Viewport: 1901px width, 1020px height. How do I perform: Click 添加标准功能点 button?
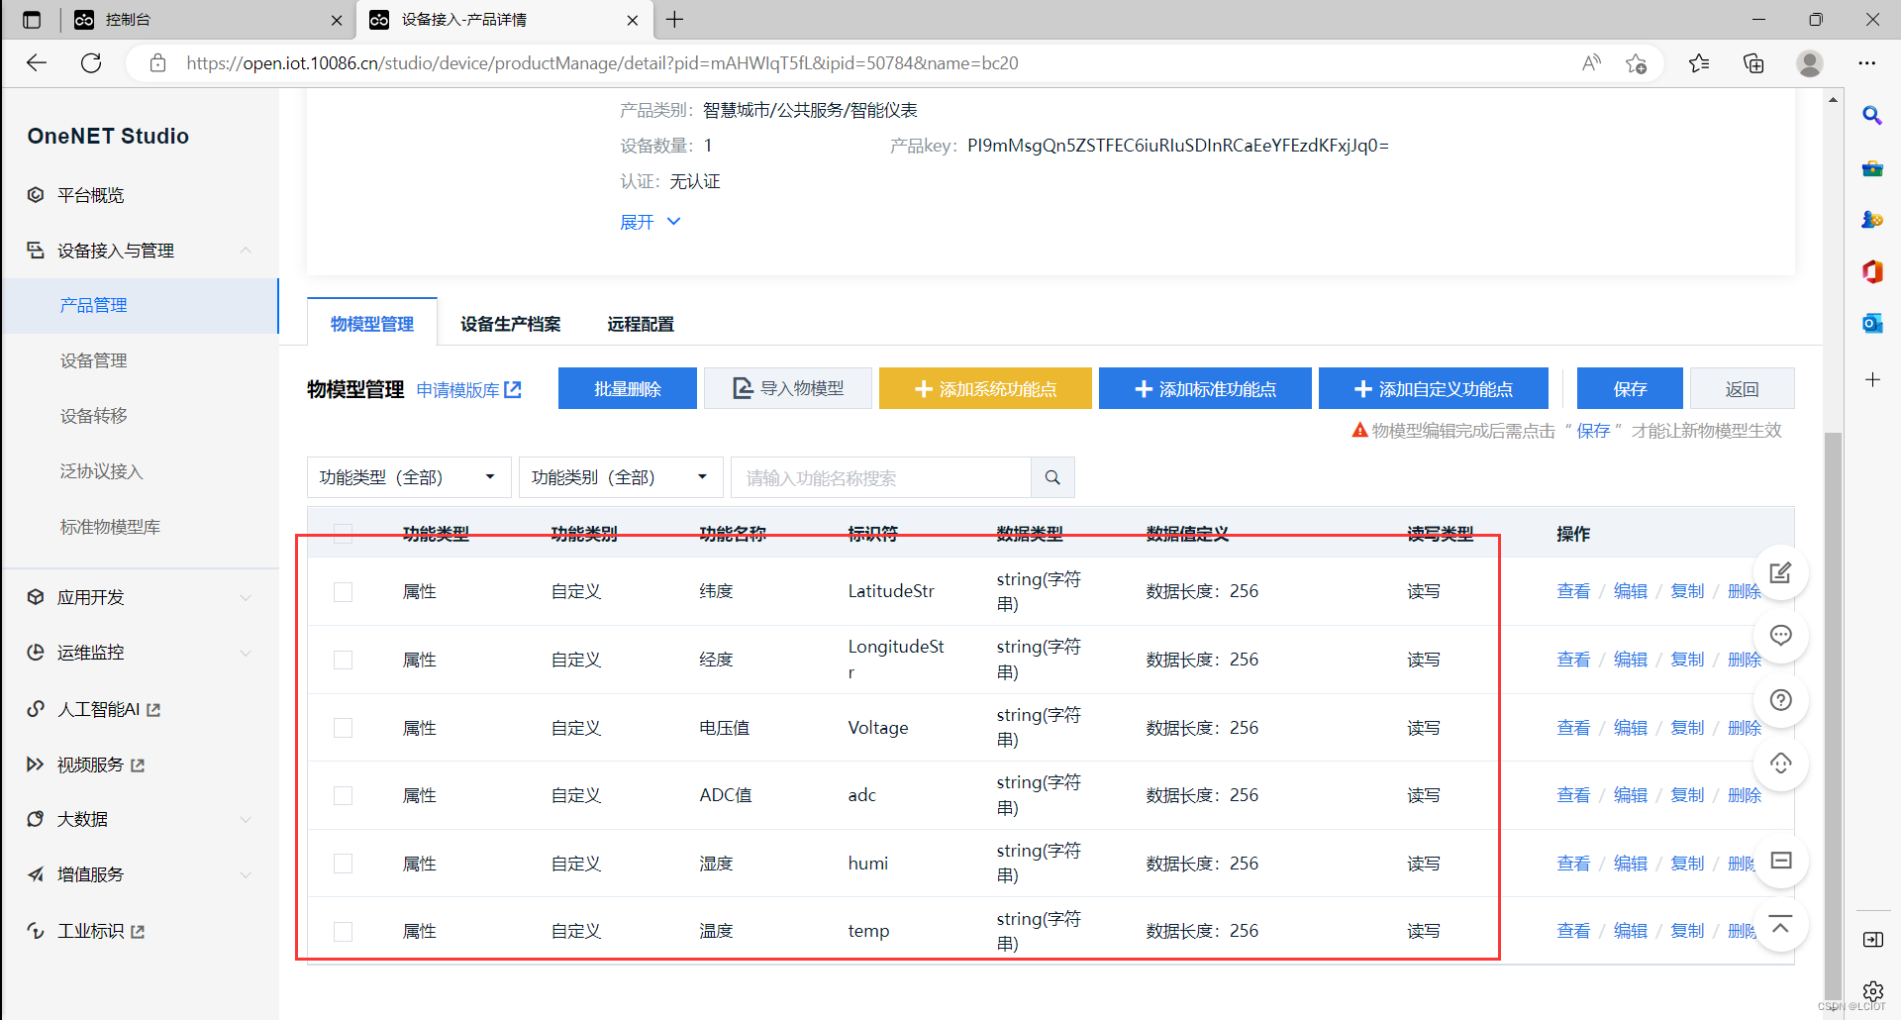point(1205,389)
